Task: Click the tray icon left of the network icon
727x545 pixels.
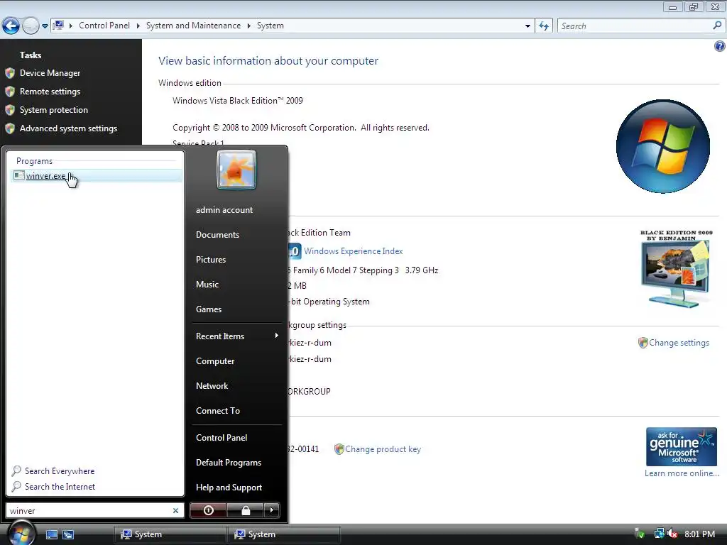Action: (x=640, y=534)
